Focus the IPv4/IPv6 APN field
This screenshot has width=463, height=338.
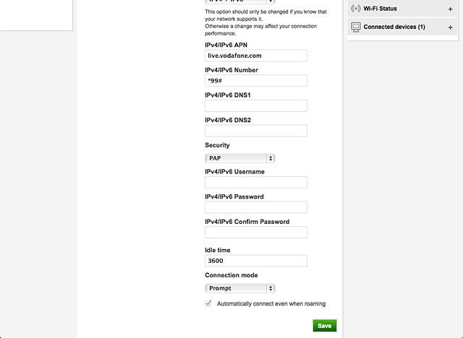pos(256,56)
